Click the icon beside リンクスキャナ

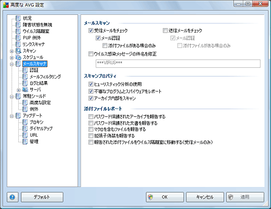[18, 44]
